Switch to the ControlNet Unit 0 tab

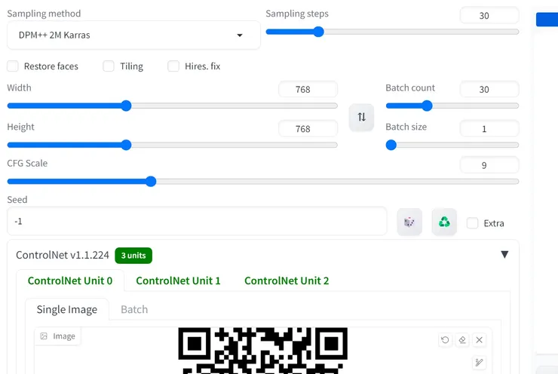click(x=70, y=280)
